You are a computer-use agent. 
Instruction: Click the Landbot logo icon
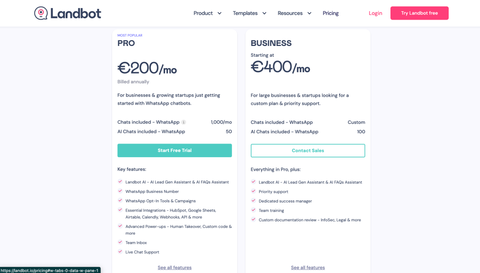tap(41, 13)
